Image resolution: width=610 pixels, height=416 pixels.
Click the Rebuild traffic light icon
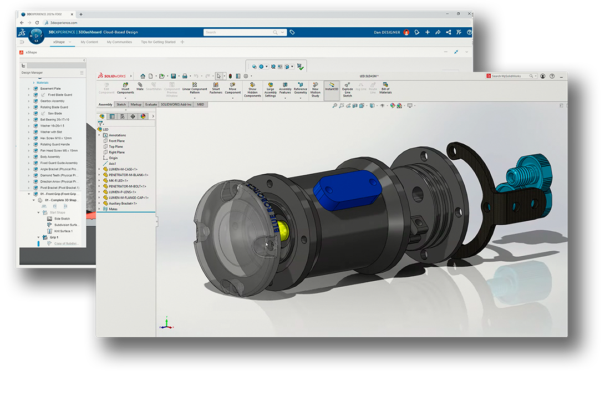(230, 77)
